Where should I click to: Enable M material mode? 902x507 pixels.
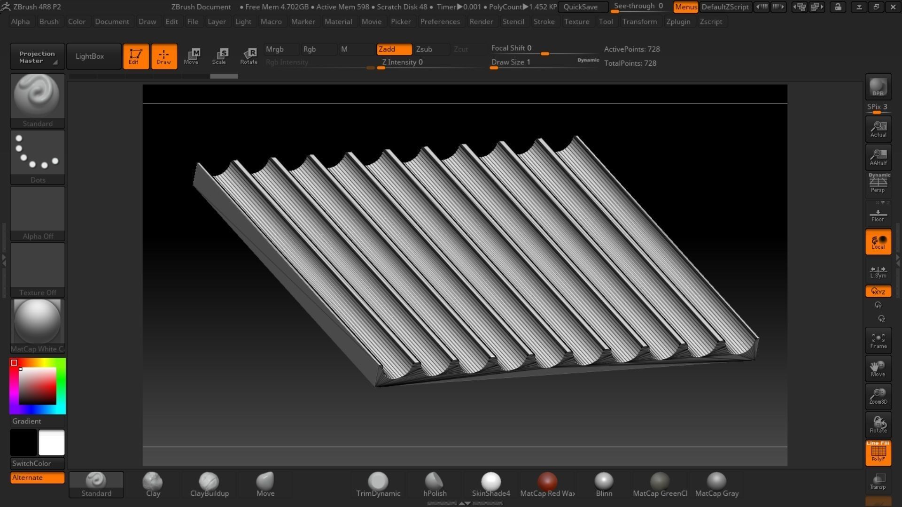356,49
